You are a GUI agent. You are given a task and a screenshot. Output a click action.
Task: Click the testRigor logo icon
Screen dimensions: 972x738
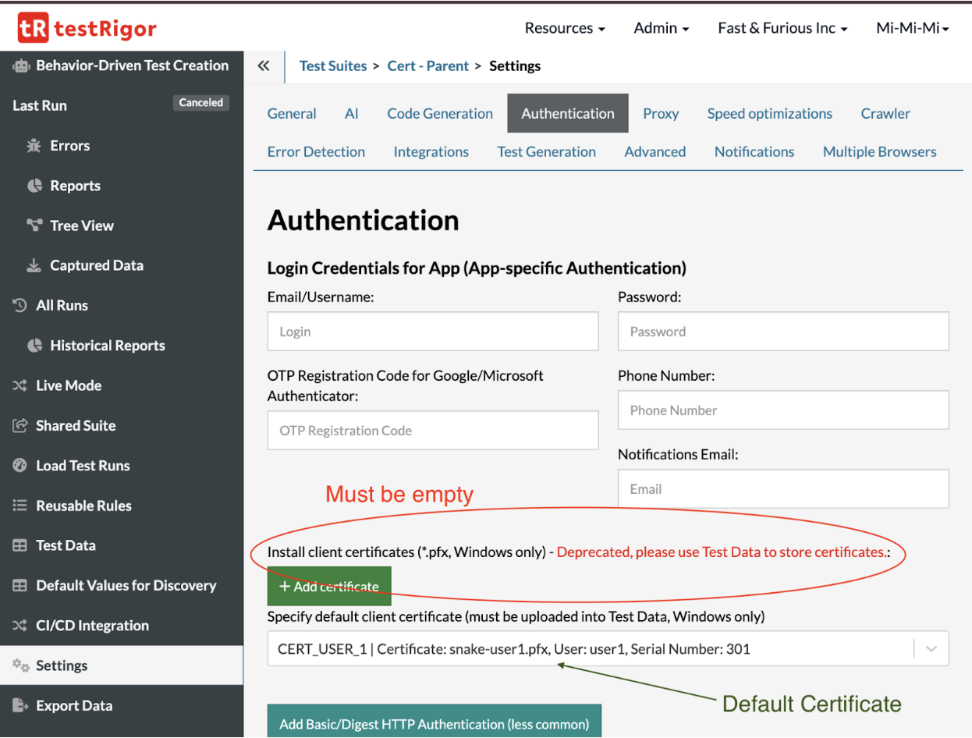(33, 29)
